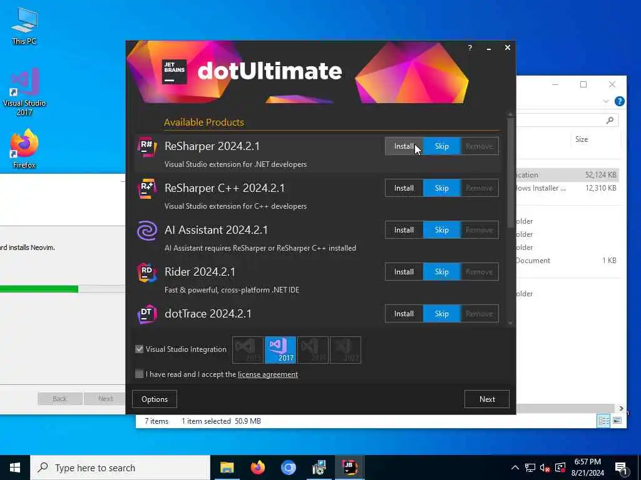Accept the license agreement checkbox
Image resolution: width=641 pixels, height=480 pixels.
[x=140, y=374]
